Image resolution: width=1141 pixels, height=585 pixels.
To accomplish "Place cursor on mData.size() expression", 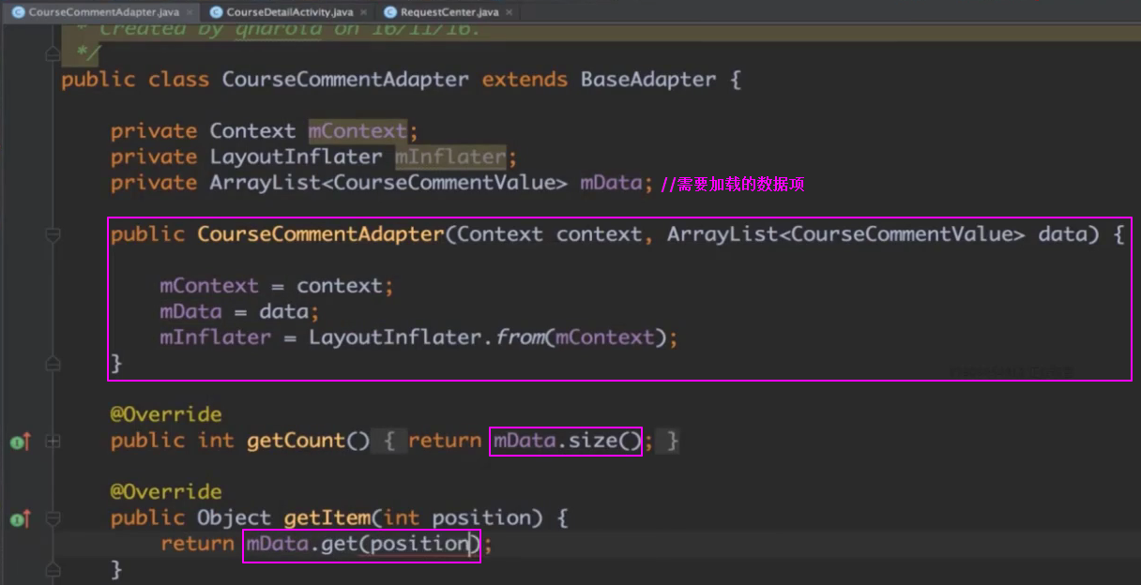I will click(566, 441).
